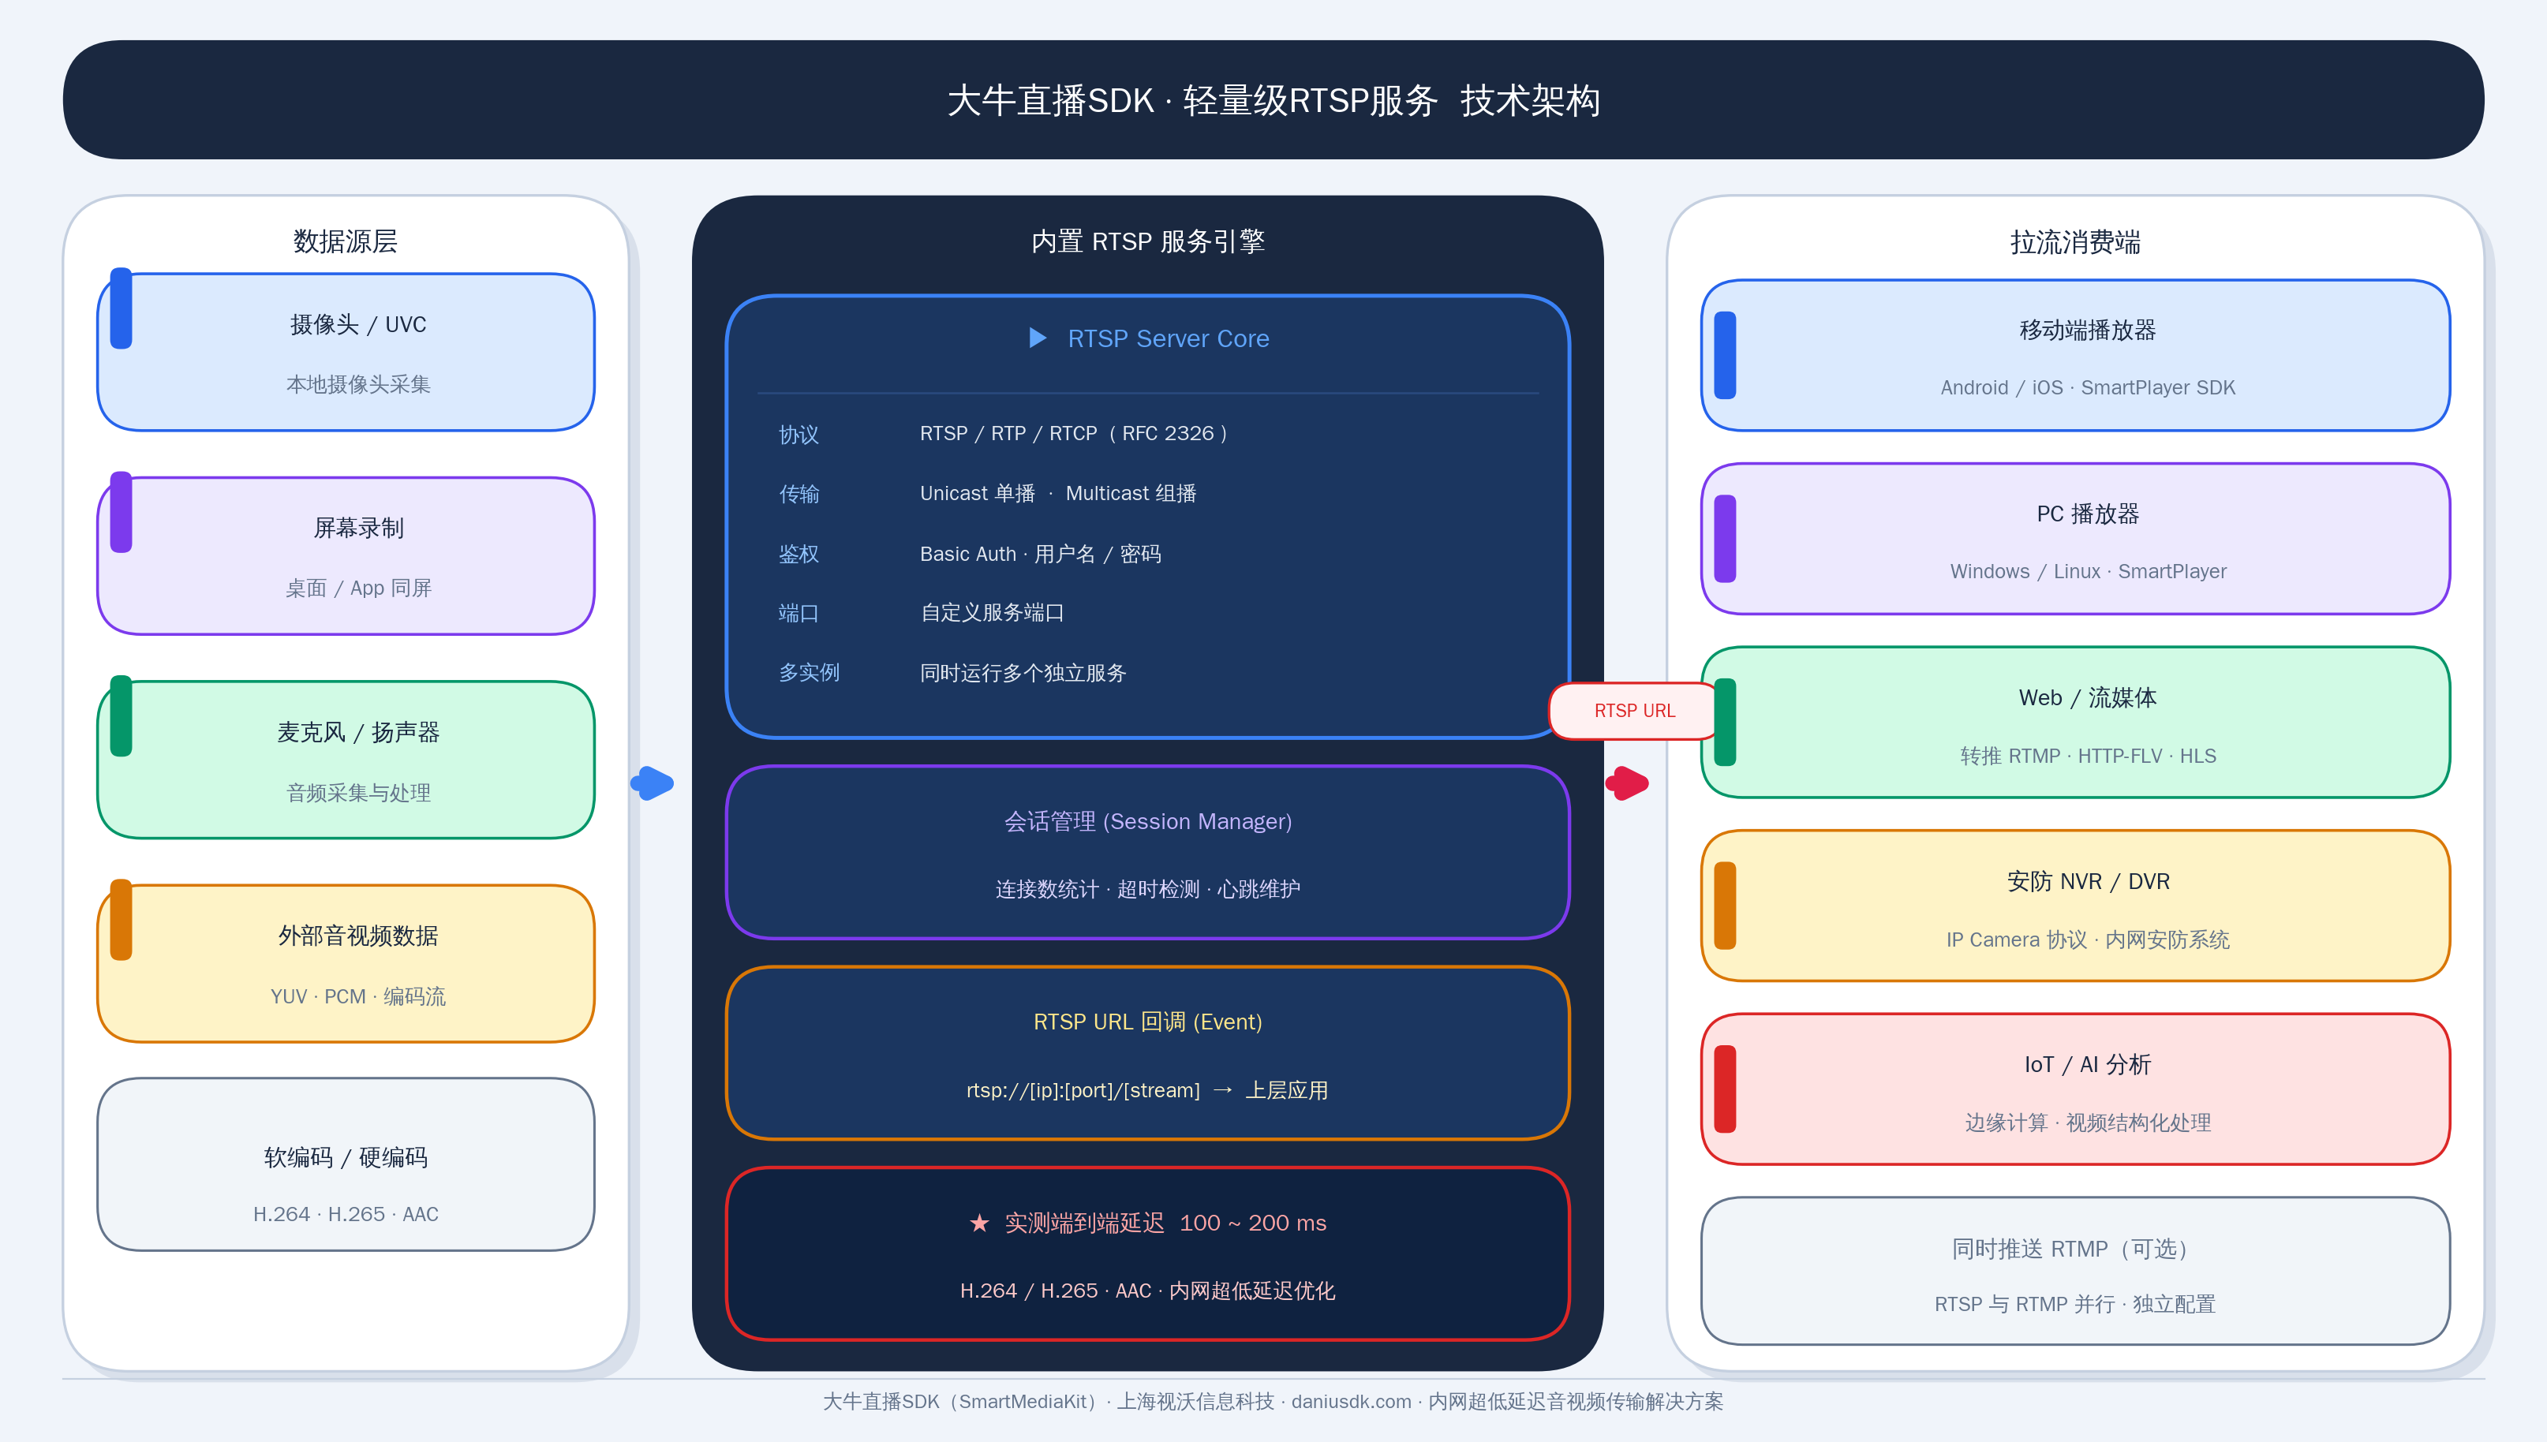The height and width of the screenshot is (1442, 2547).
Task: Click the red accent bar on IoT / AI 分析
Action: pyautogui.click(x=1725, y=1089)
